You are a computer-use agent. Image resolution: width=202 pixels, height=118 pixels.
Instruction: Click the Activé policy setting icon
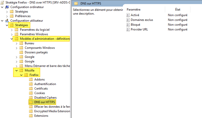pos(128,15)
